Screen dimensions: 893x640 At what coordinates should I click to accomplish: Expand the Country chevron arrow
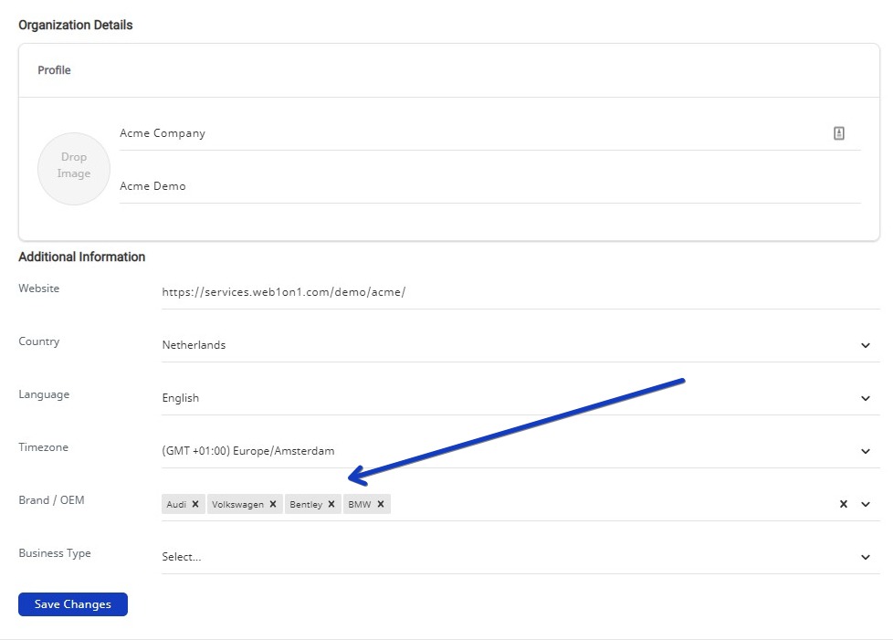click(865, 346)
